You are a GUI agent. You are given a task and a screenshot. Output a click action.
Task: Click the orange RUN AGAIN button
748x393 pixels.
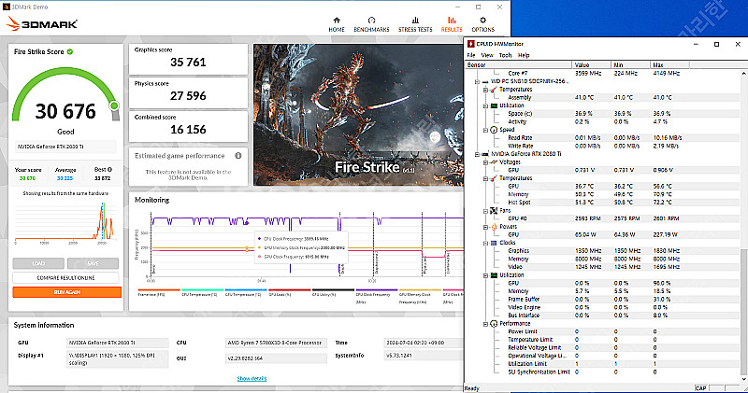click(66, 292)
